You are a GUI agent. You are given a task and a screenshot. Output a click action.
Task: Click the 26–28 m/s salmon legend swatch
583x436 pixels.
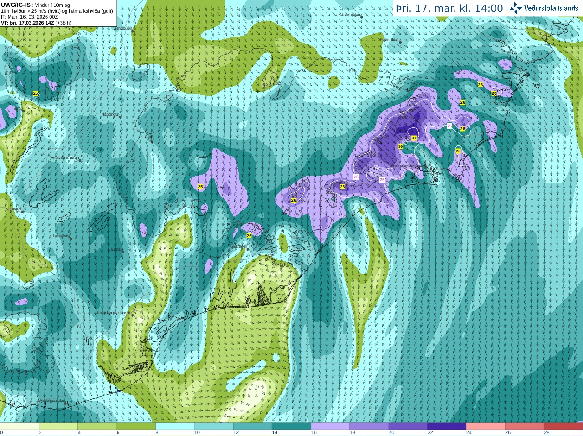[x=525, y=426]
